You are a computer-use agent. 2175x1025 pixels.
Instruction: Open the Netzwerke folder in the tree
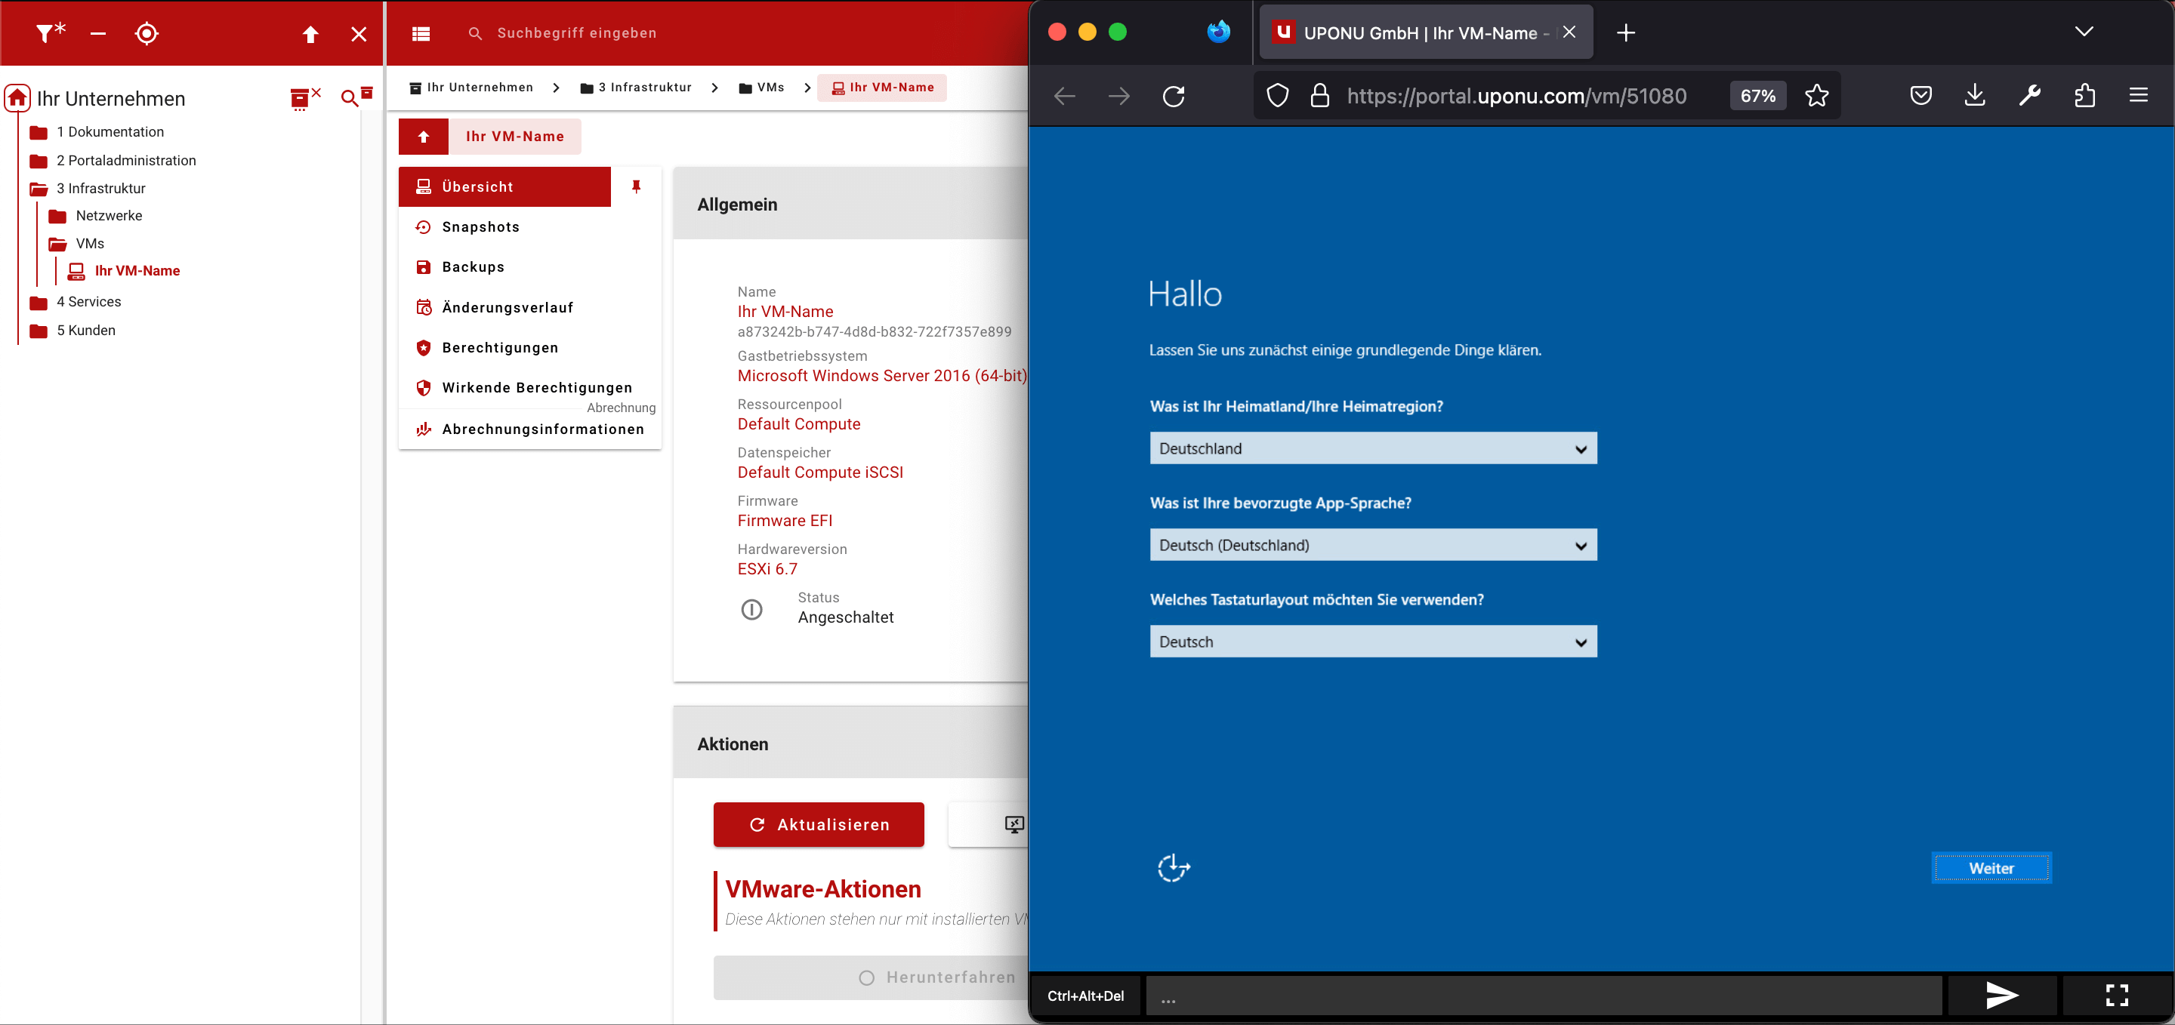(x=108, y=216)
